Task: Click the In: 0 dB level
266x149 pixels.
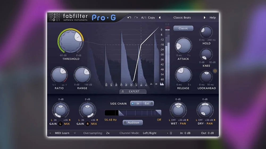Action: click(185, 133)
